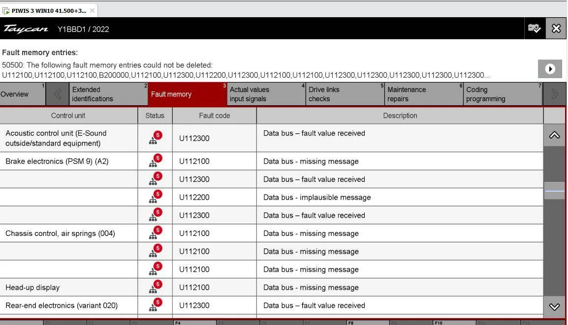
Task: Open Extended identifications tab
Action: [x=108, y=94]
